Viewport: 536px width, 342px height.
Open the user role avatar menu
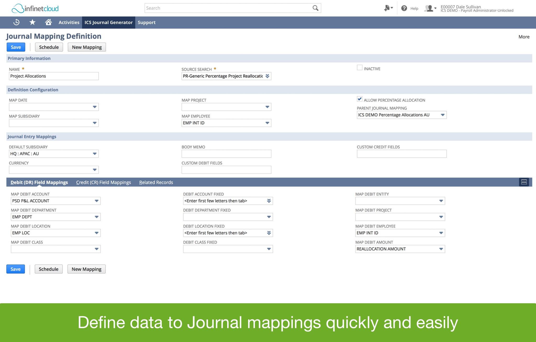tap(430, 8)
